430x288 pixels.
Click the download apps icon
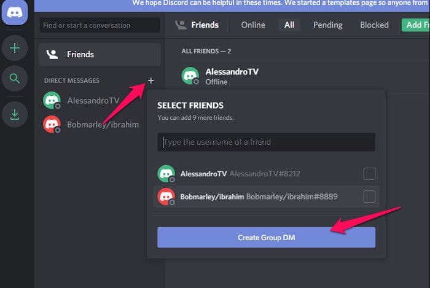click(x=15, y=115)
